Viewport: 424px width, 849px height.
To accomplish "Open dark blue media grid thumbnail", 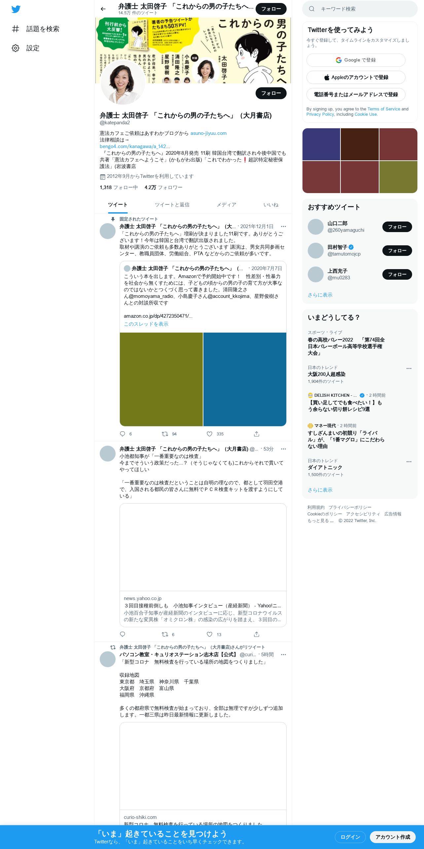I will click(x=321, y=144).
